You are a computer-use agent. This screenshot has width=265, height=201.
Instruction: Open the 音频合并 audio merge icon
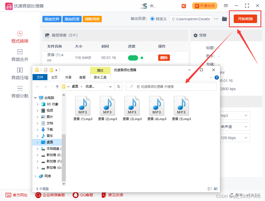(20, 52)
